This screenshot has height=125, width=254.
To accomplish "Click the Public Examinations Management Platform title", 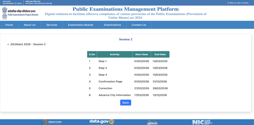I will click(125, 9).
